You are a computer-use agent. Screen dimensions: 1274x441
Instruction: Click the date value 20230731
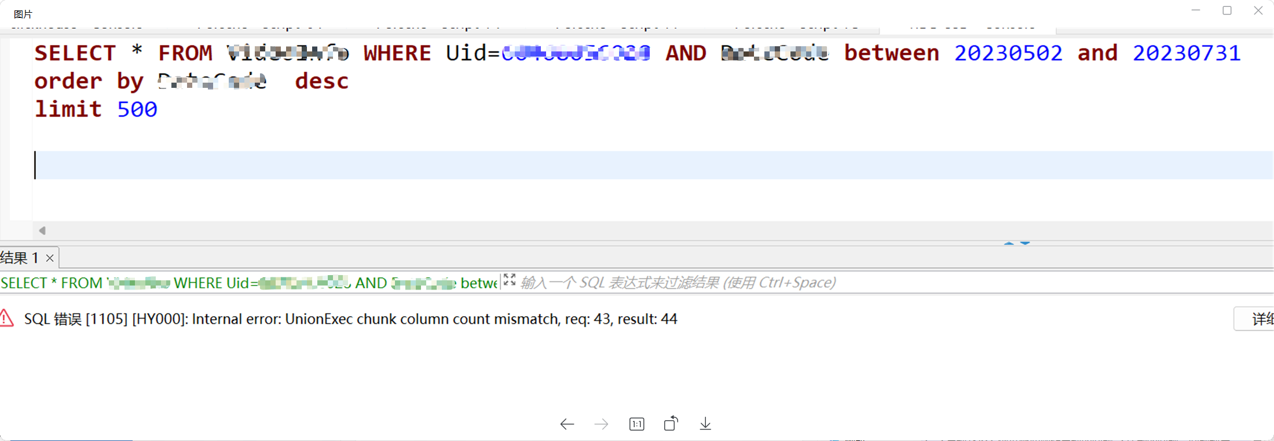pyautogui.click(x=1187, y=53)
